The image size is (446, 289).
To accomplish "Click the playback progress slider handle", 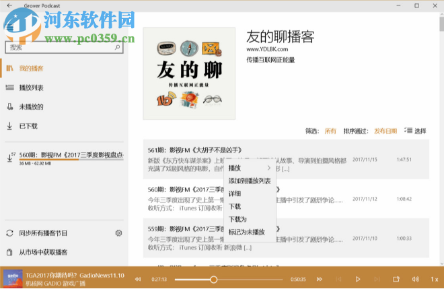I will tap(214, 280).
